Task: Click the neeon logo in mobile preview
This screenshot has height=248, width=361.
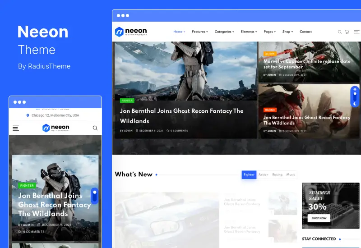Action: (56, 128)
